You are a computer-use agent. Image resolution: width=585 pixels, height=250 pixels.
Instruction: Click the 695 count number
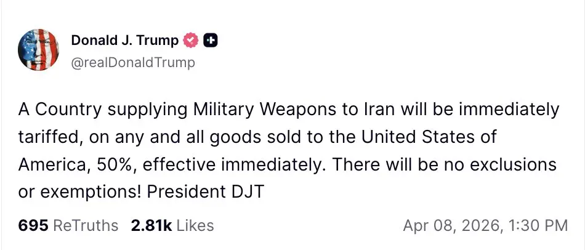point(33,225)
